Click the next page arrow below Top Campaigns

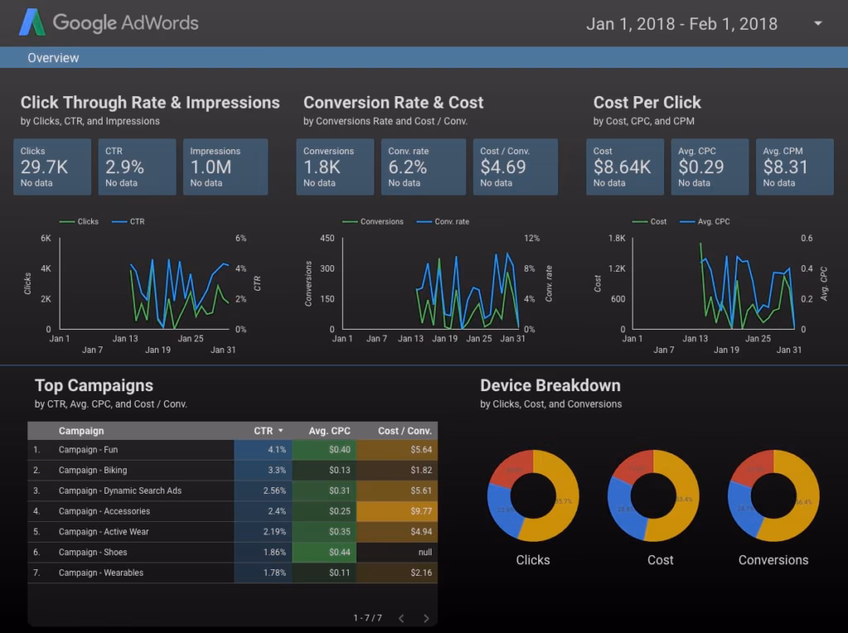(x=426, y=617)
